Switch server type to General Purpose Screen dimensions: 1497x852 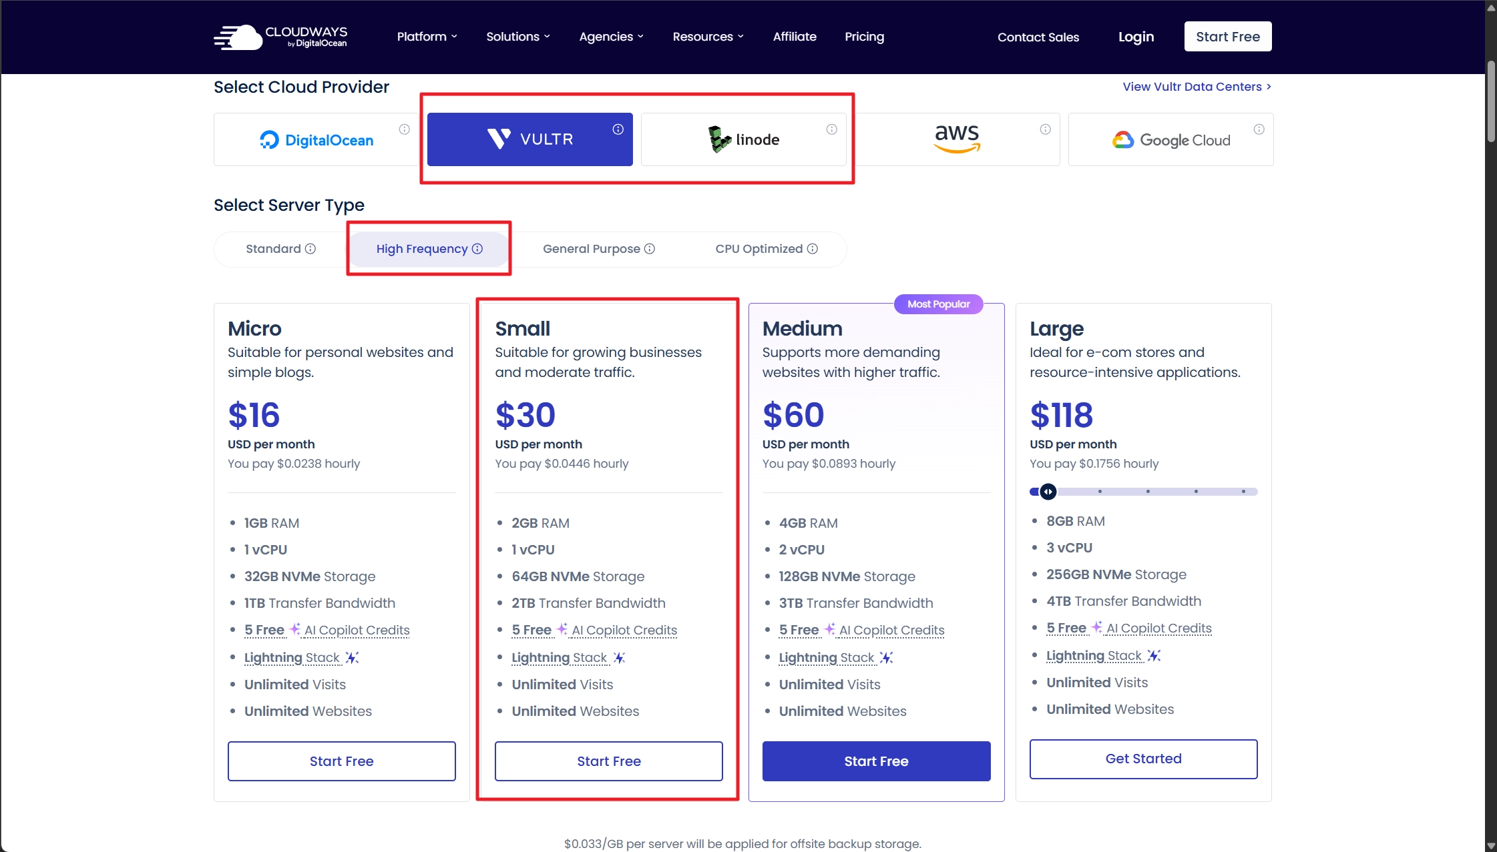598,249
